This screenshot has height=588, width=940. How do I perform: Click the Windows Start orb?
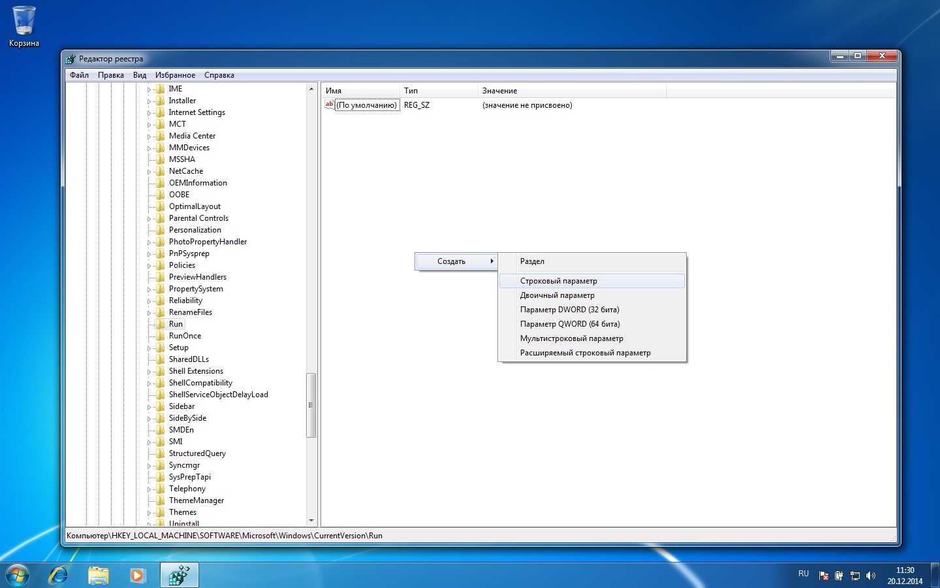point(18,575)
